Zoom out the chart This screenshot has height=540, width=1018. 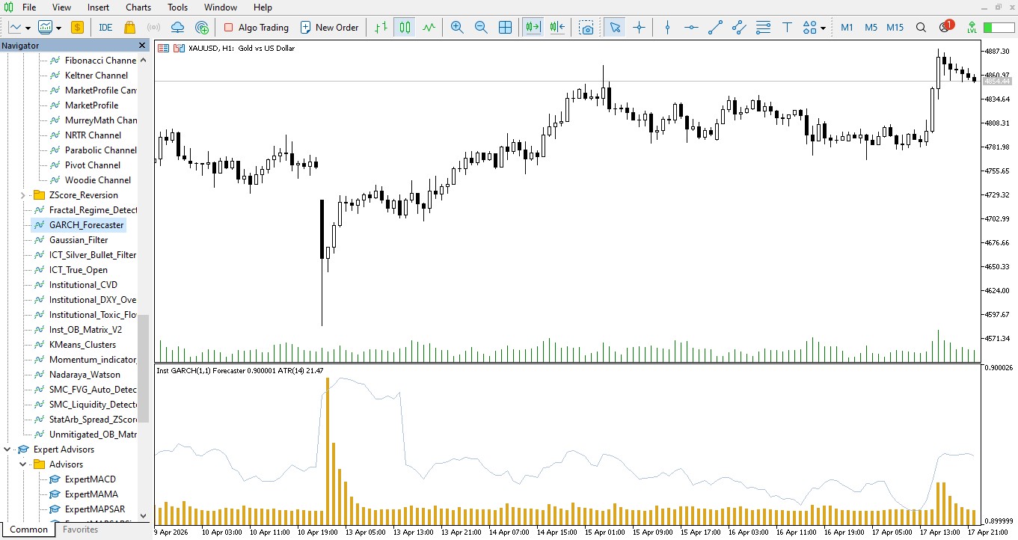point(481,27)
